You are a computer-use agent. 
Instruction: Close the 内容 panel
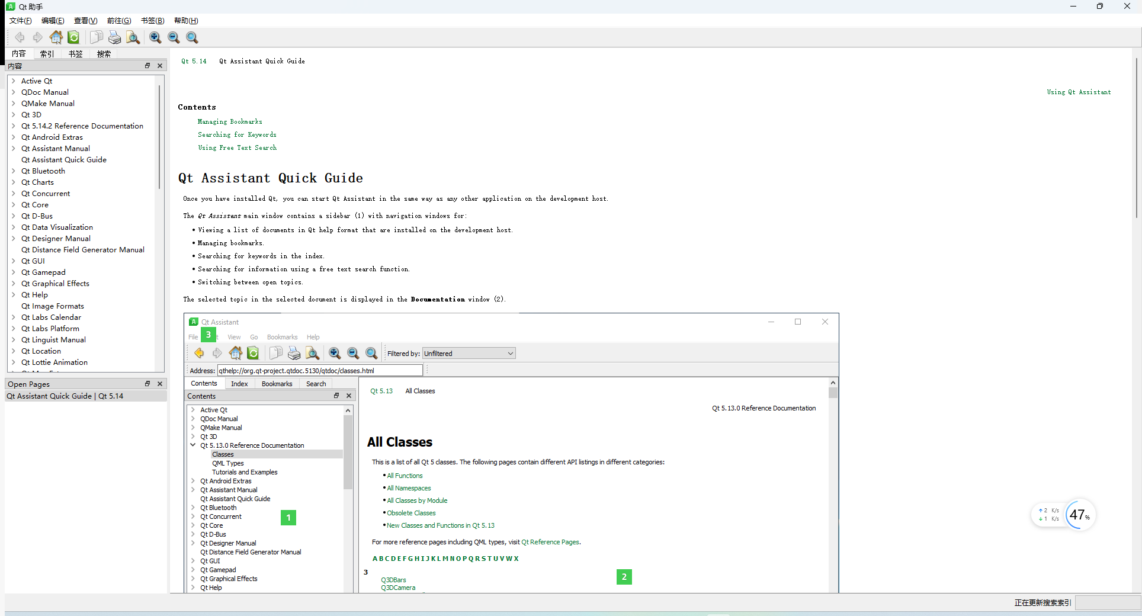[x=160, y=66]
